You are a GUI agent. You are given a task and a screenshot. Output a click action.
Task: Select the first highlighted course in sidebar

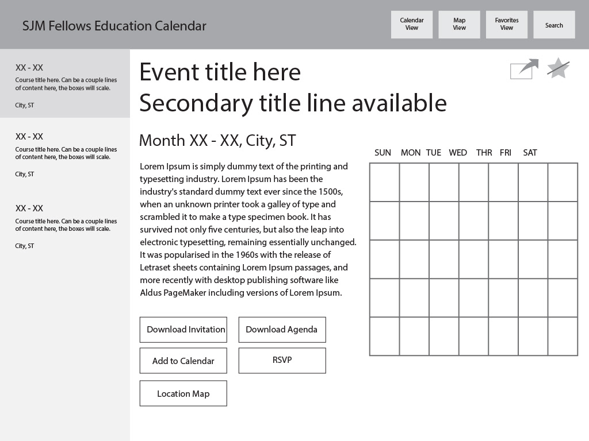pyautogui.click(x=65, y=84)
